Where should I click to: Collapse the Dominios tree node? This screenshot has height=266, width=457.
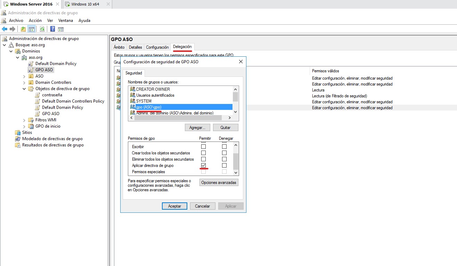click(11, 51)
